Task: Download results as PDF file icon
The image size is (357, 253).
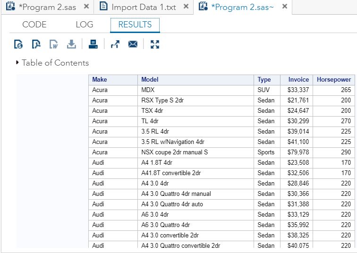Action: pyautogui.click(x=36, y=44)
